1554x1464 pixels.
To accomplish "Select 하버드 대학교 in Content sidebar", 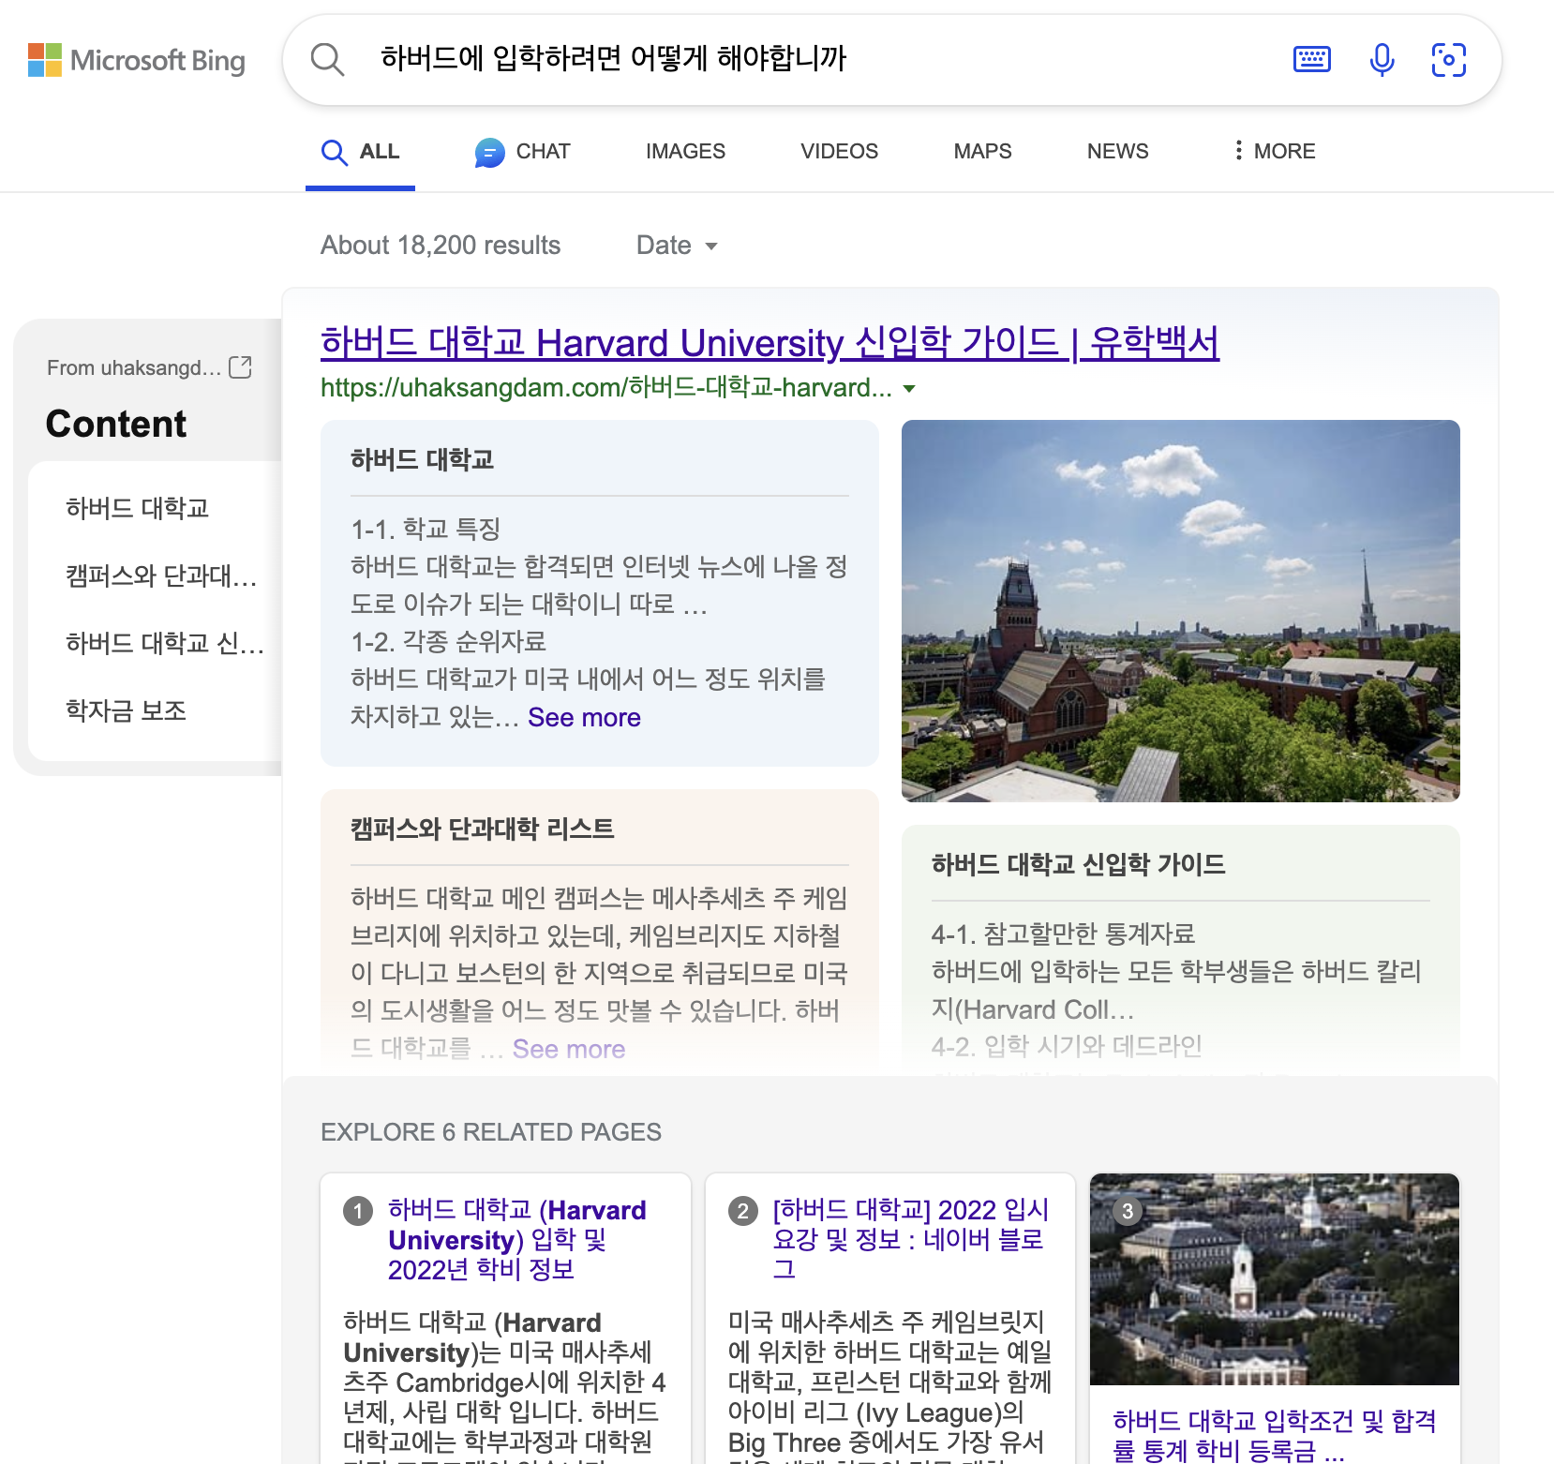I will click(138, 509).
